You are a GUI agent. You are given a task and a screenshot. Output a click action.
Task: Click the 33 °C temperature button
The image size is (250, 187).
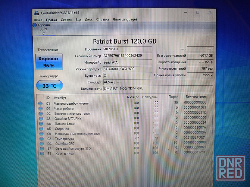(x=49, y=86)
